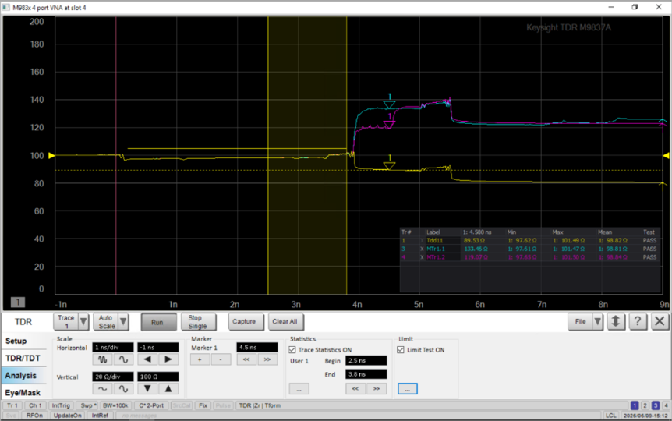672x421 pixels.
Task: Click Auto Scale button
Action: [x=106, y=321]
